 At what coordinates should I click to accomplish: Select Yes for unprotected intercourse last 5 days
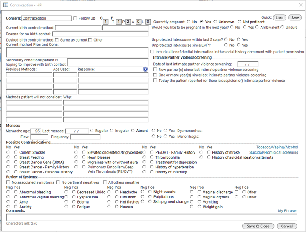(238, 39)
